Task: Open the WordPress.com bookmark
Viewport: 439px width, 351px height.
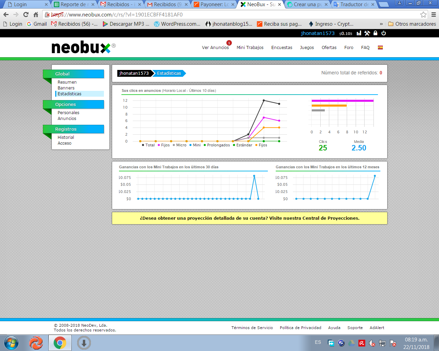Action: tap(177, 24)
